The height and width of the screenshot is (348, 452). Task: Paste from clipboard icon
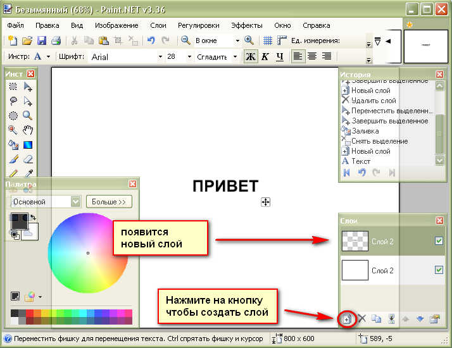(103, 40)
